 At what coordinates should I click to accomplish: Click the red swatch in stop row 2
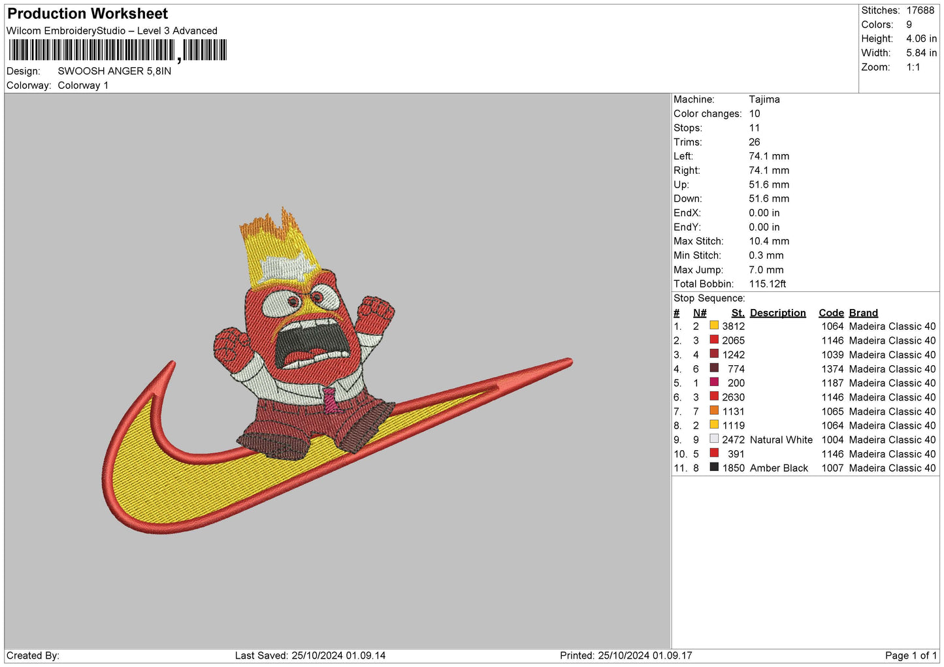pos(714,340)
